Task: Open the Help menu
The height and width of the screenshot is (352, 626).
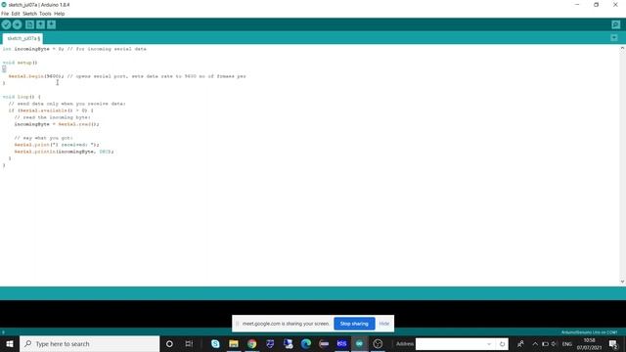Action: coord(59,14)
